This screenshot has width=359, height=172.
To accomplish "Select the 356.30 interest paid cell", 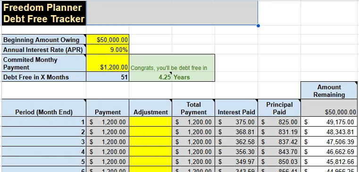I will [x=236, y=151].
